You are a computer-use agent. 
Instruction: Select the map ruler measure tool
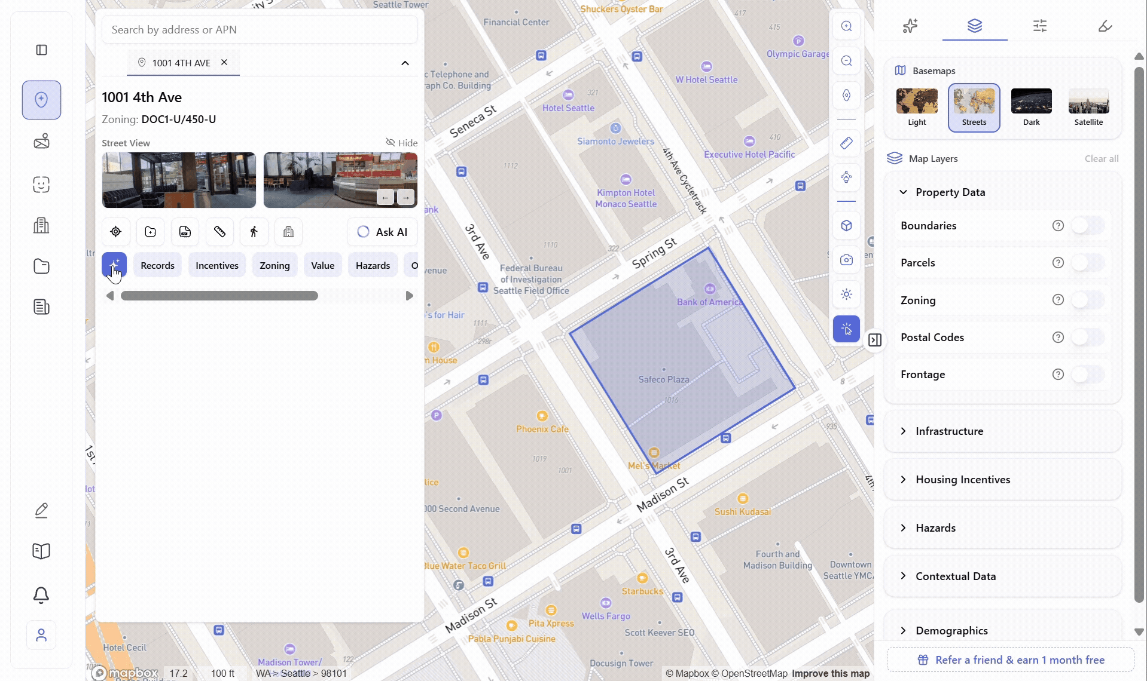[x=846, y=143]
